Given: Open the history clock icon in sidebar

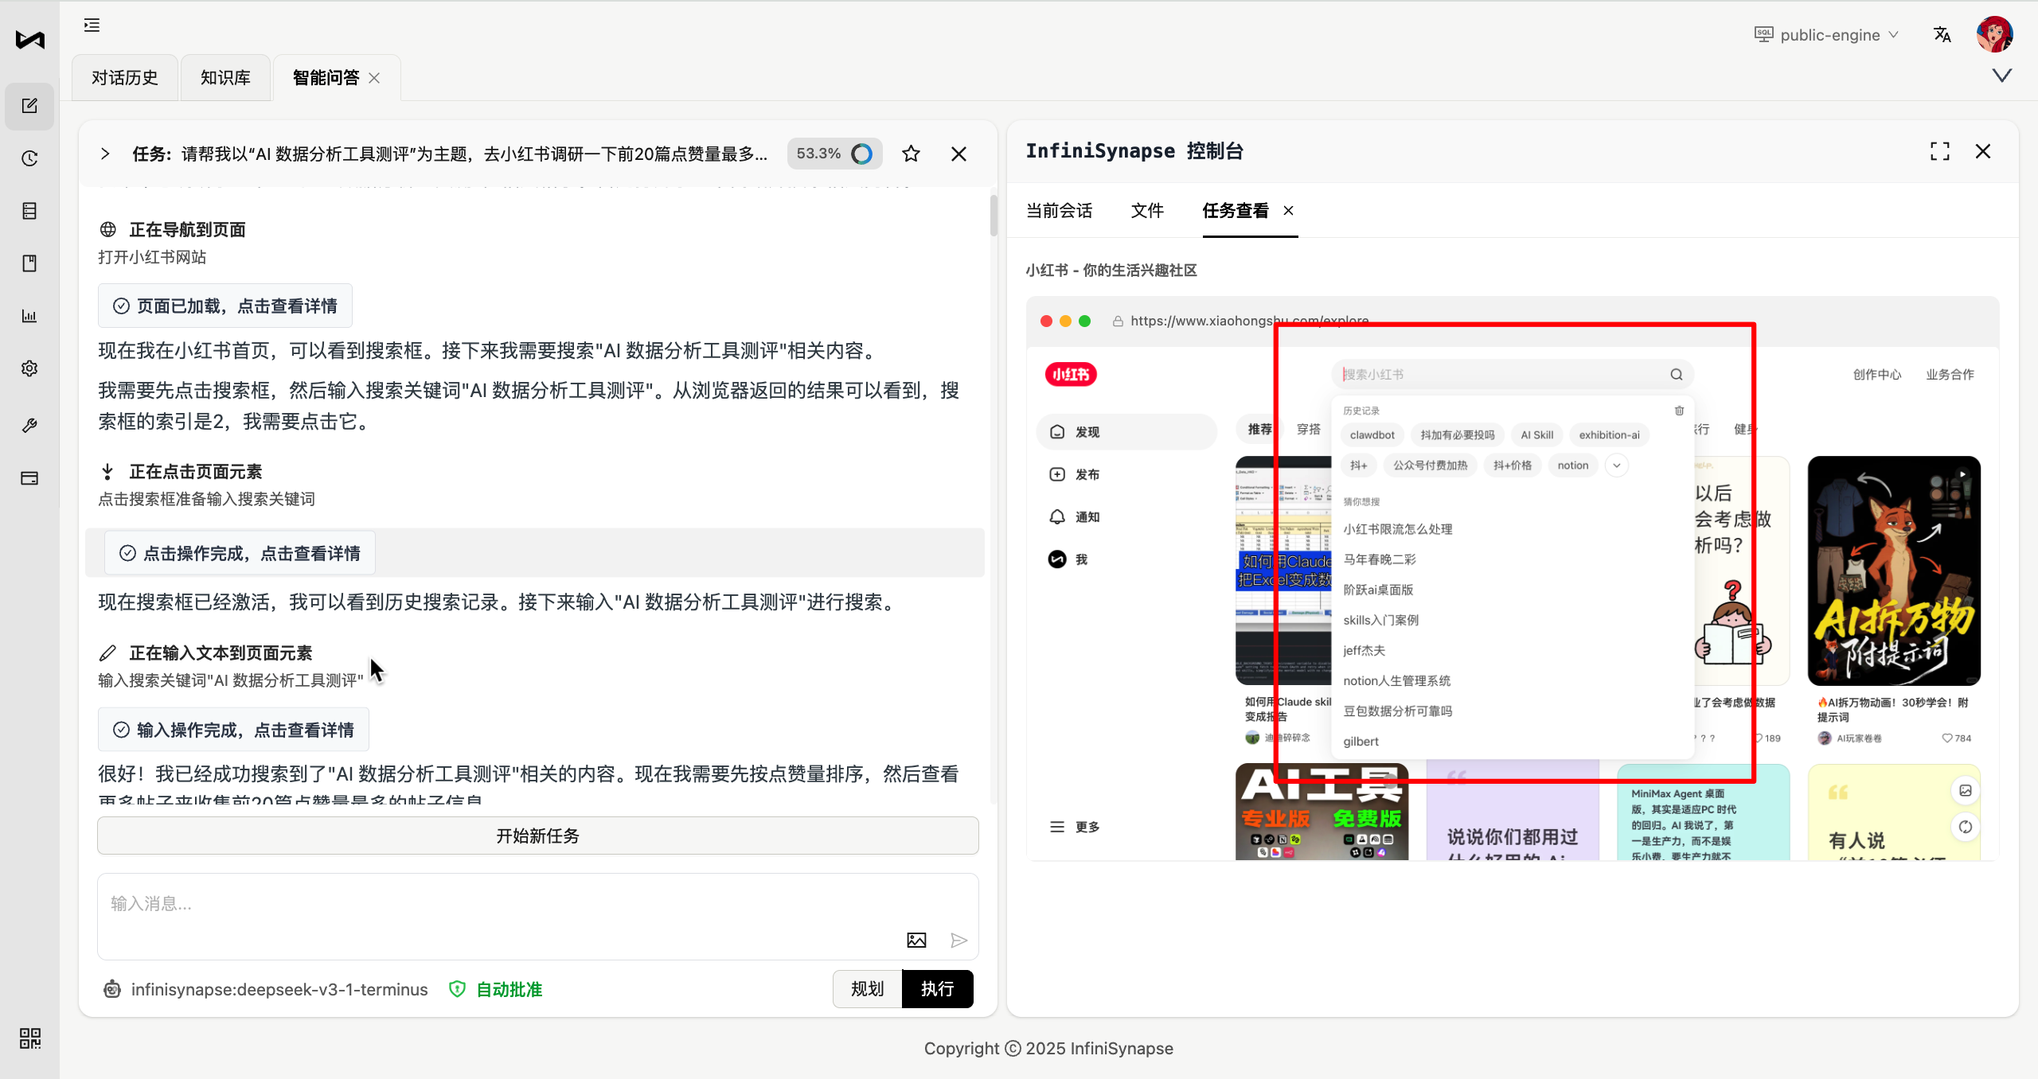Looking at the screenshot, I should pos(29,158).
